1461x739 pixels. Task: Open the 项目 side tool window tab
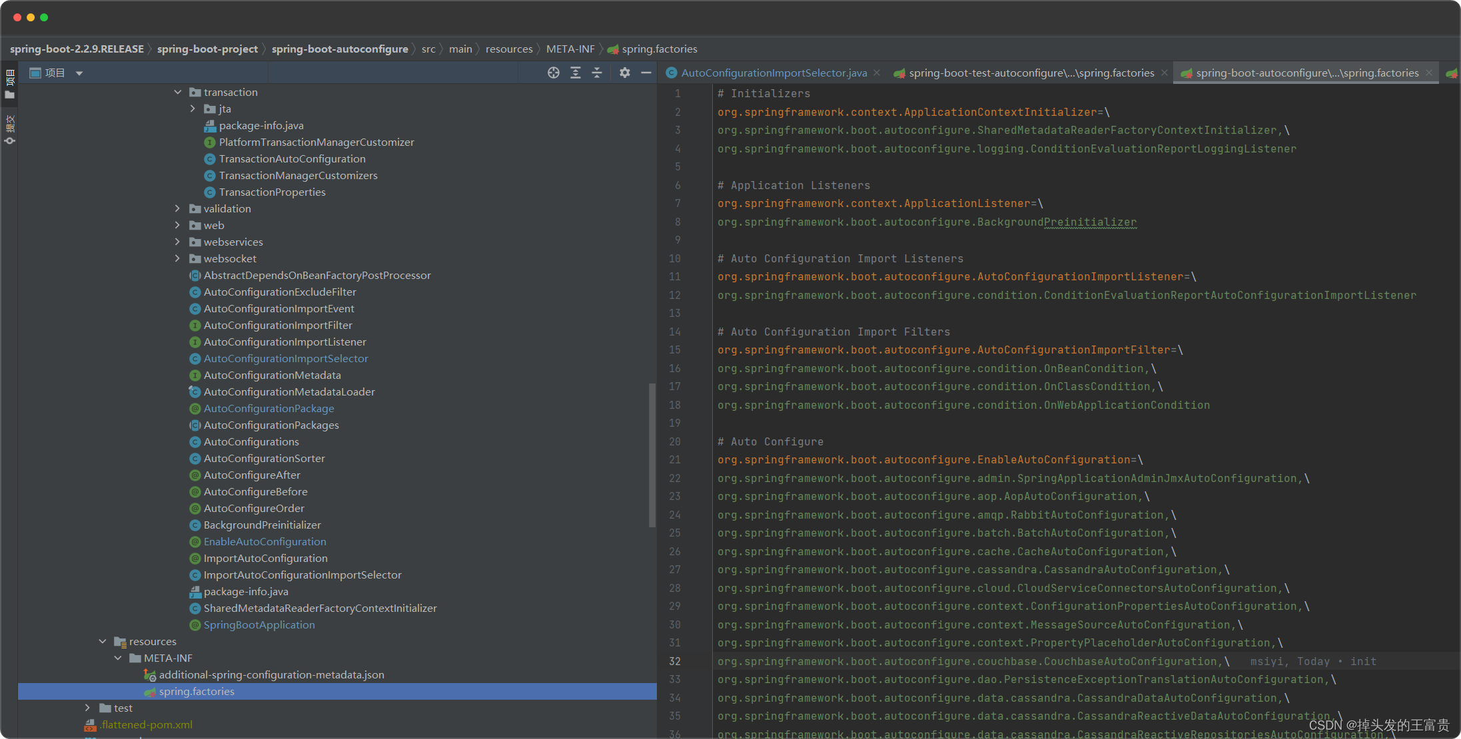coord(10,84)
